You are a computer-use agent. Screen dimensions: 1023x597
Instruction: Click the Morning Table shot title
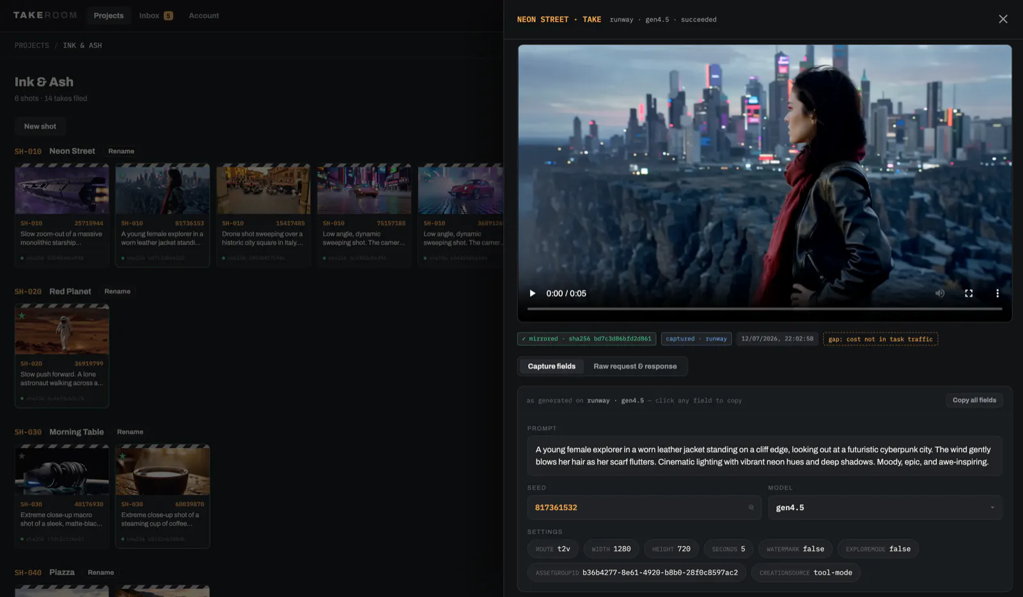77,432
